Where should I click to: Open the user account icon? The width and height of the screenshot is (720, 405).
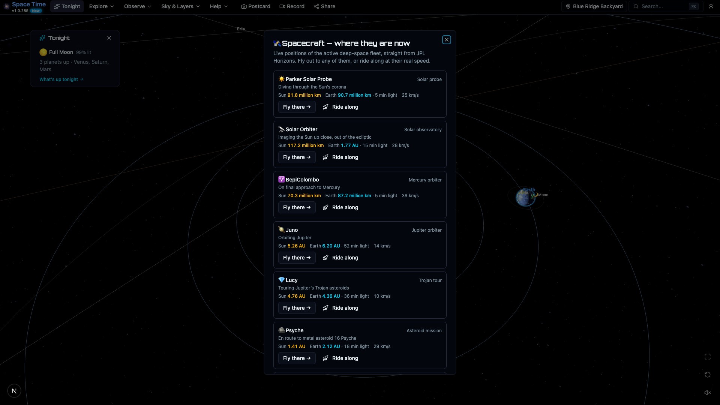tap(711, 6)
